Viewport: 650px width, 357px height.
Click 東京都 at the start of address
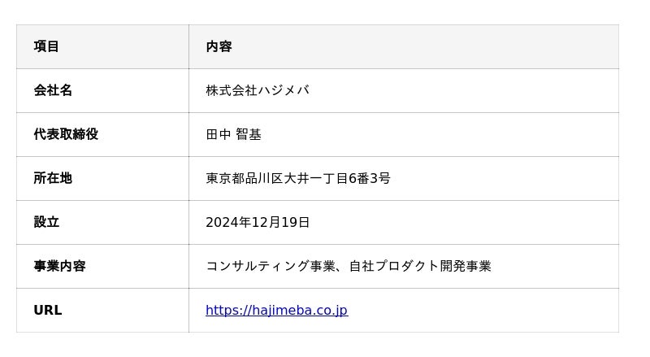[225, 179]
